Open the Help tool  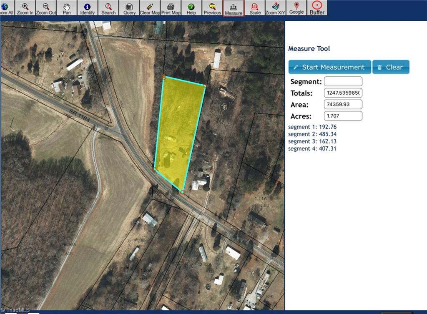coord(191,8)
